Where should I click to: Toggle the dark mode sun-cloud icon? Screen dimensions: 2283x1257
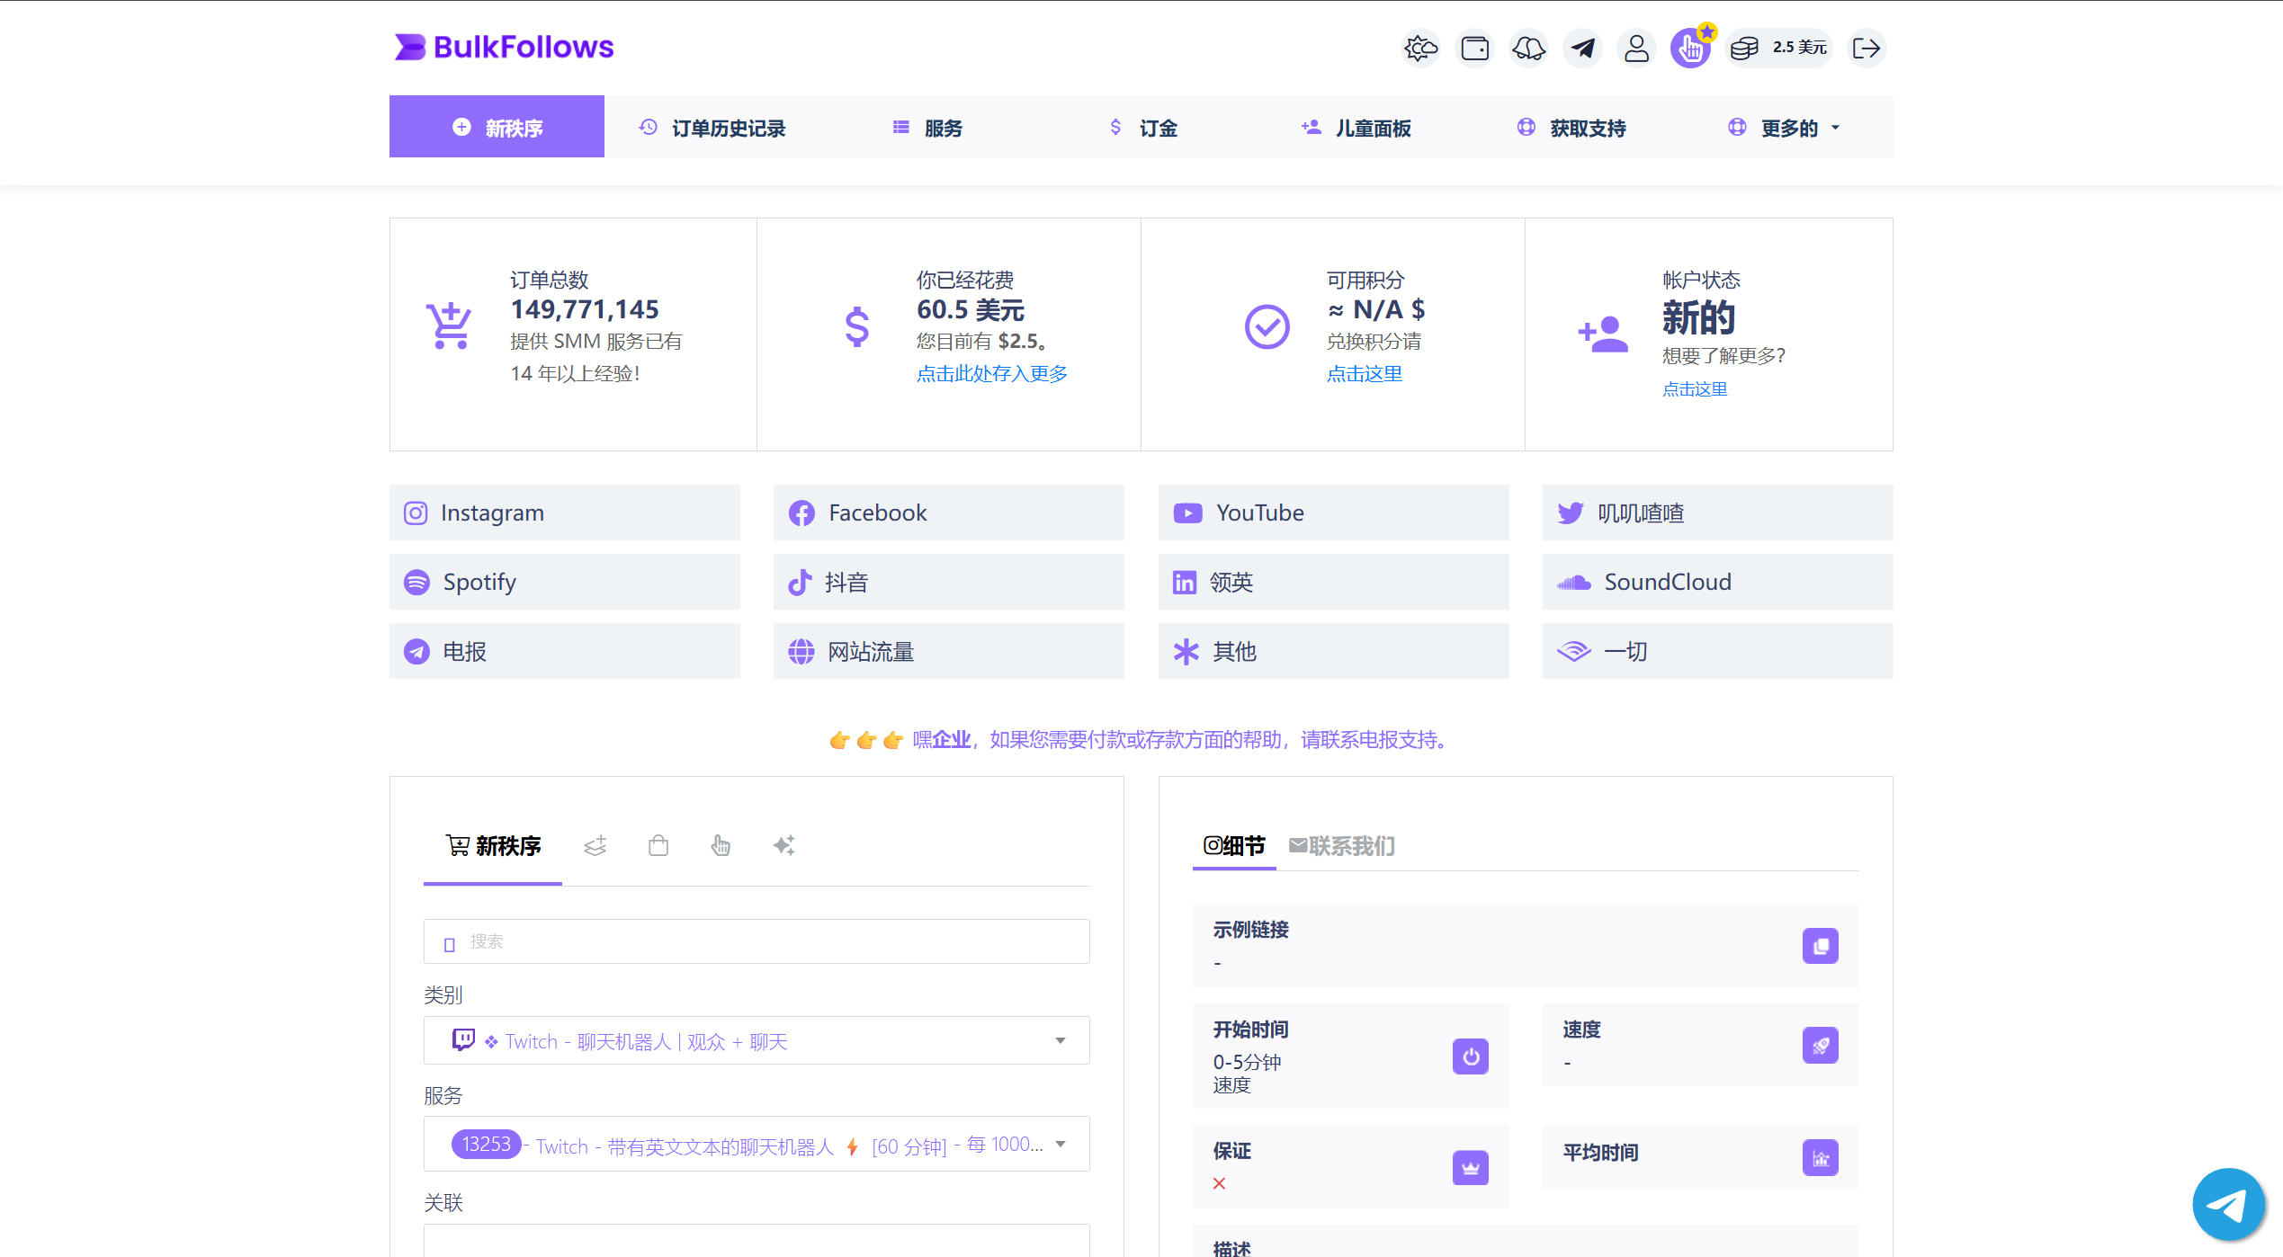click(1421, 48)
